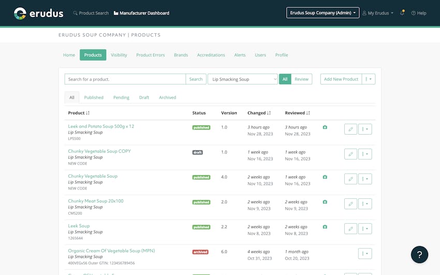
Task: Open more actions for Leek Soup
Action: (x=365, y=229)
